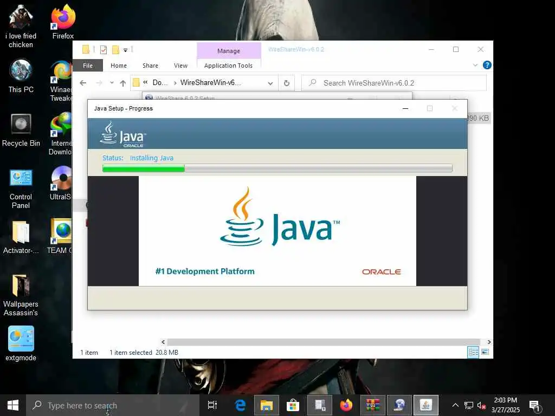Click the WireShareWin-v6 breadcrumb

(211, 83)
